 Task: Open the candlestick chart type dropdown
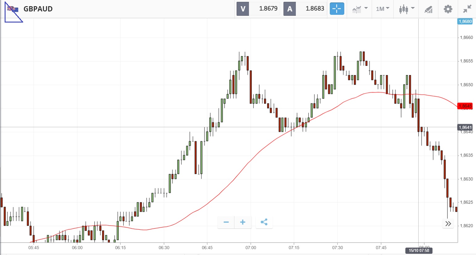406,9
